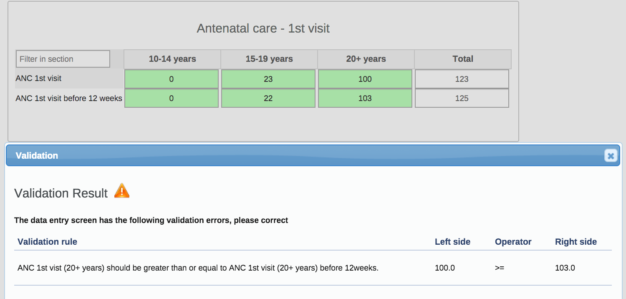
Task: Select ANC 1st visit 15-19 years cell with 23
Action: [x=268, y=79]
